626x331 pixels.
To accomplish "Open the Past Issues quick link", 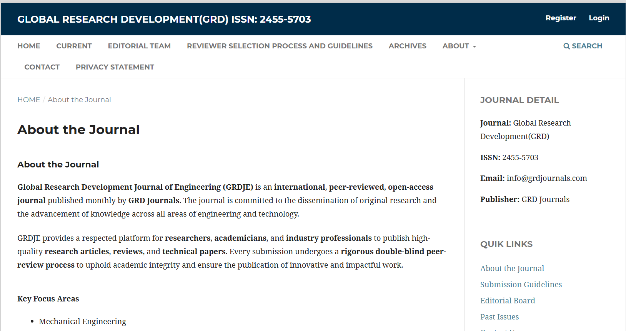I will [499, 317].
